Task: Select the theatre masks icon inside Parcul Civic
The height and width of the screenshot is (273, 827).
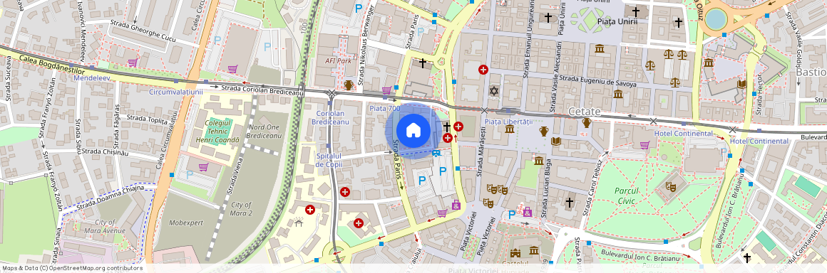Action: tap(670, 186)
